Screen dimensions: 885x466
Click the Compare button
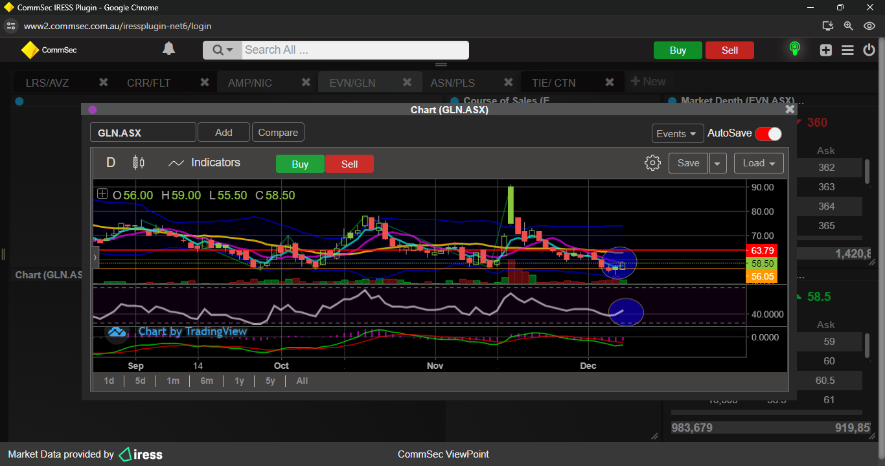point(278,133)
